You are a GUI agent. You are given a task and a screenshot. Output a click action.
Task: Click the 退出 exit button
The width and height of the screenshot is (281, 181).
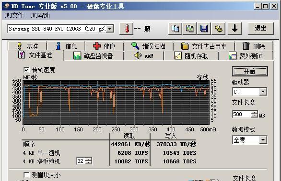click(x=261, y=29)
